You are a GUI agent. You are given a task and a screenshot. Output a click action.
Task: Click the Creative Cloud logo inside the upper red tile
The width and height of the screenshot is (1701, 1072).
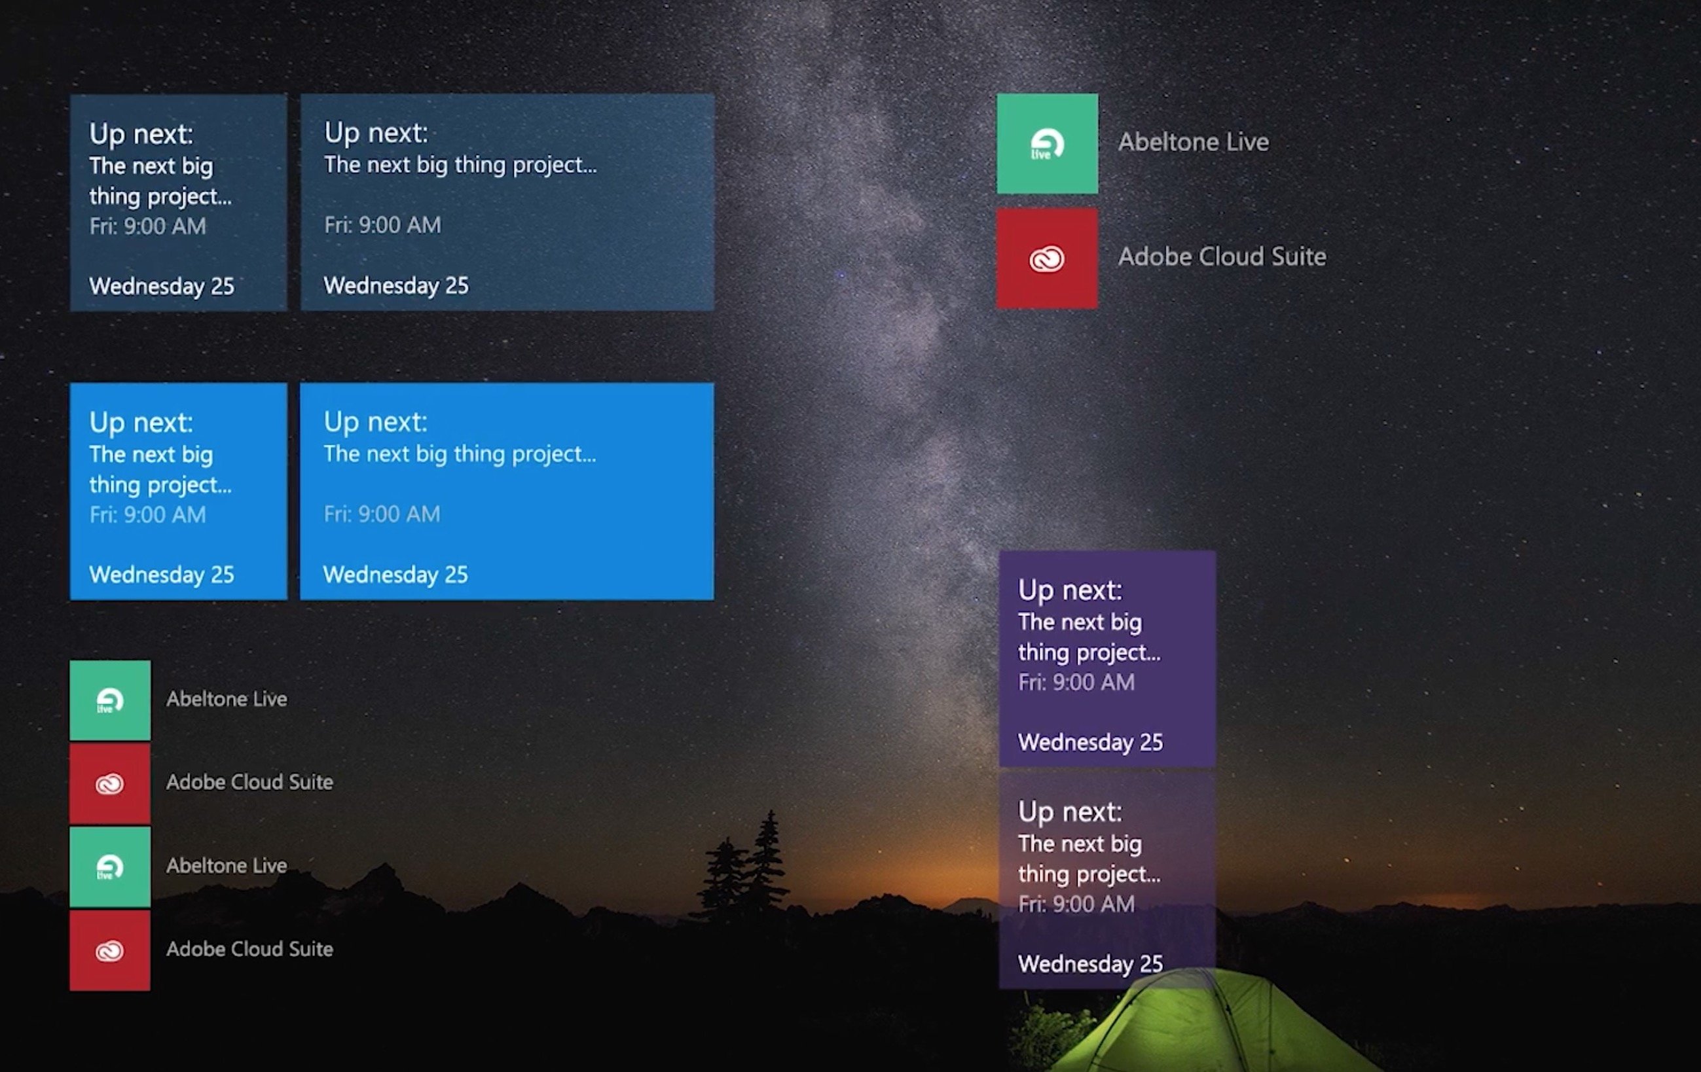click(x=1047, y=258)
